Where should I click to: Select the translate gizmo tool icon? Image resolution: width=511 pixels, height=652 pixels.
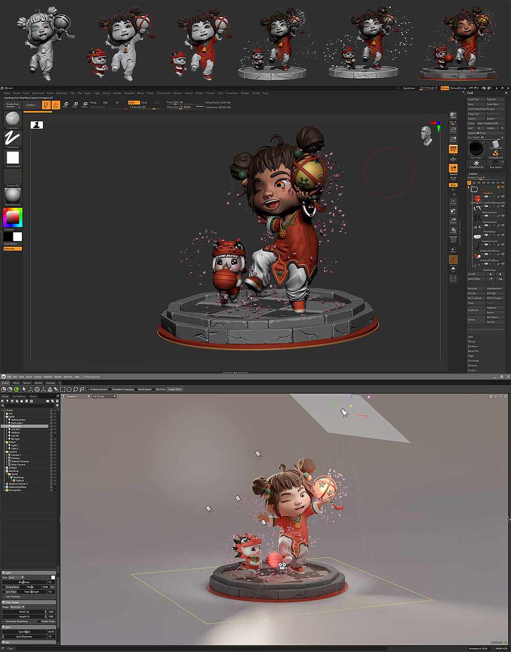click(x=31, y=389)
